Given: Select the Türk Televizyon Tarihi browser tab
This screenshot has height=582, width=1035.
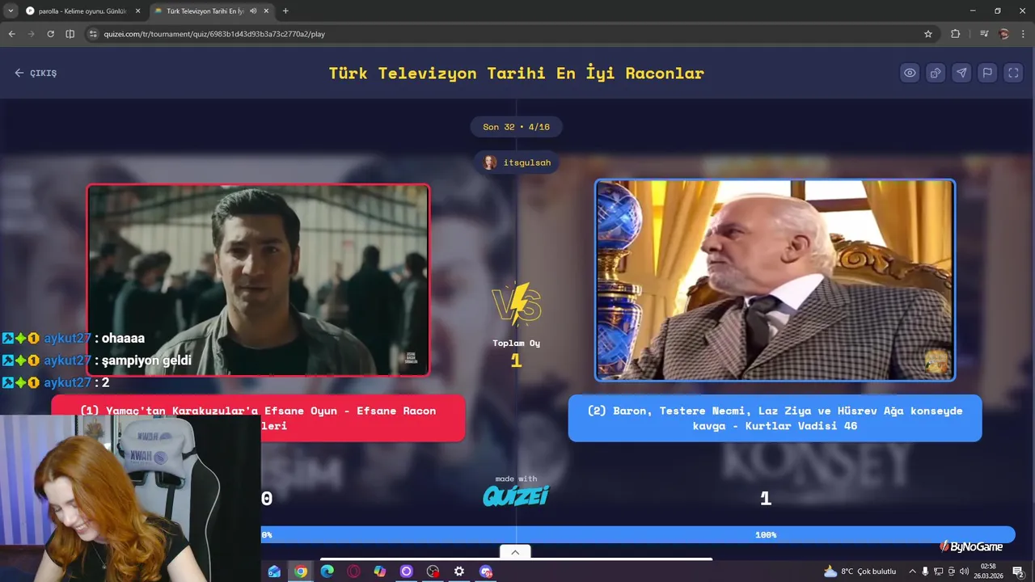Looking at the screenshot, I should click(212, 11).
